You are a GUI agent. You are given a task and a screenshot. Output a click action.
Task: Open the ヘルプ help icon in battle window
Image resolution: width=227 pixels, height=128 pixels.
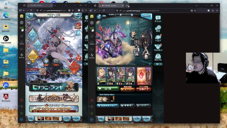point(158,38)
